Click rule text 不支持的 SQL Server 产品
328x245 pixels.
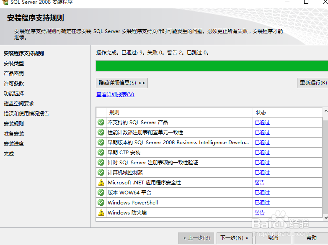[x=138, y=122]
